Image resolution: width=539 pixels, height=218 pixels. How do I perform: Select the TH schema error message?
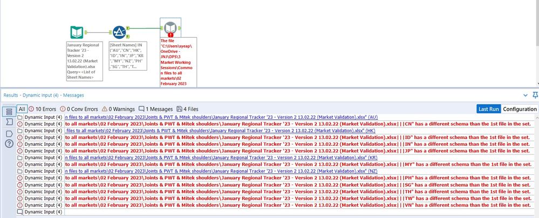pyautogui.click(x=298, y=192)
